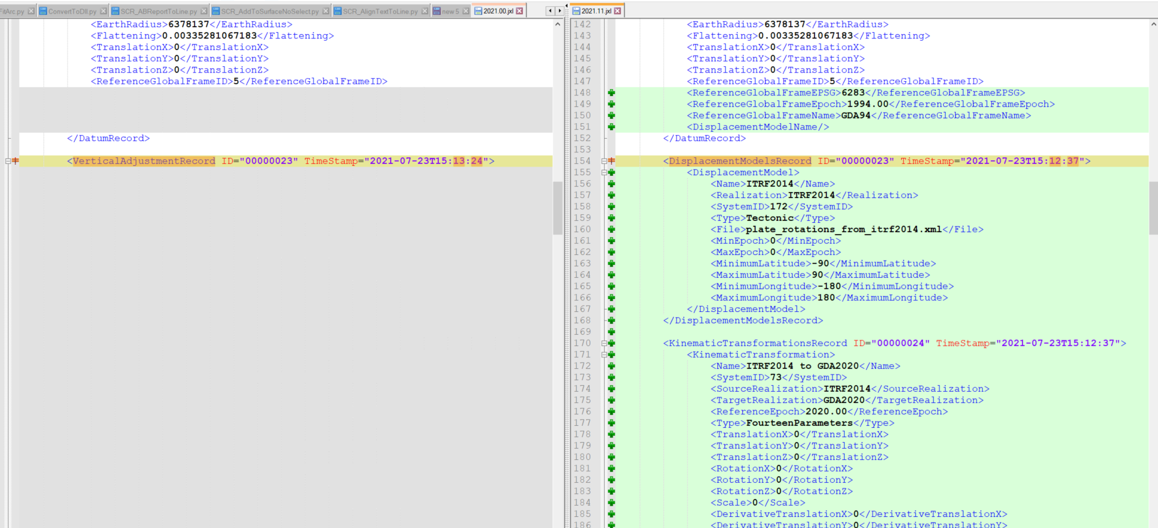Viewport: 1158px width, 528px height.
Task: Collapse the DisplacementModelsRecord fold on line 154
Action: [x=604, y=161]
